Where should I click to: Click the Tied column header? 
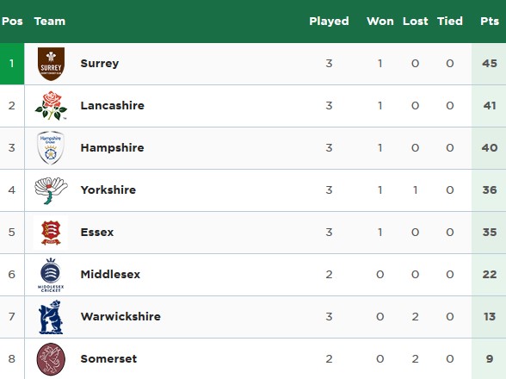click(450, 22)
